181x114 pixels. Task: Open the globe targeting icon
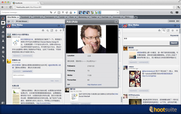click(67, 12)
